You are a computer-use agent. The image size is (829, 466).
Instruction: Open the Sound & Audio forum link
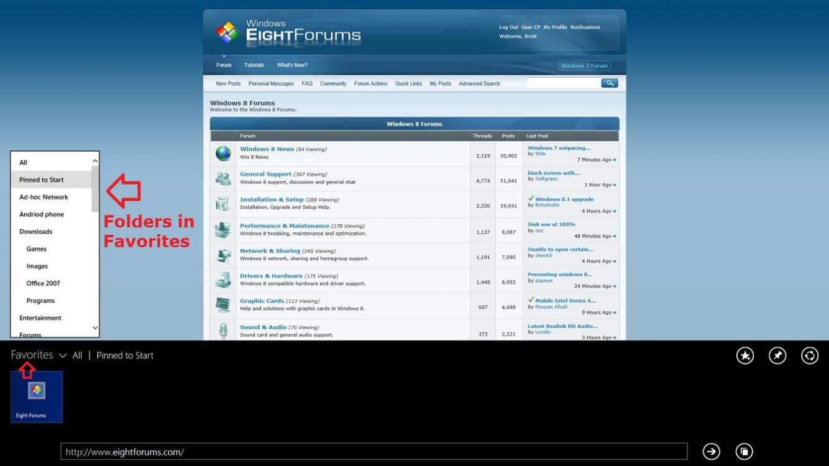263,327
